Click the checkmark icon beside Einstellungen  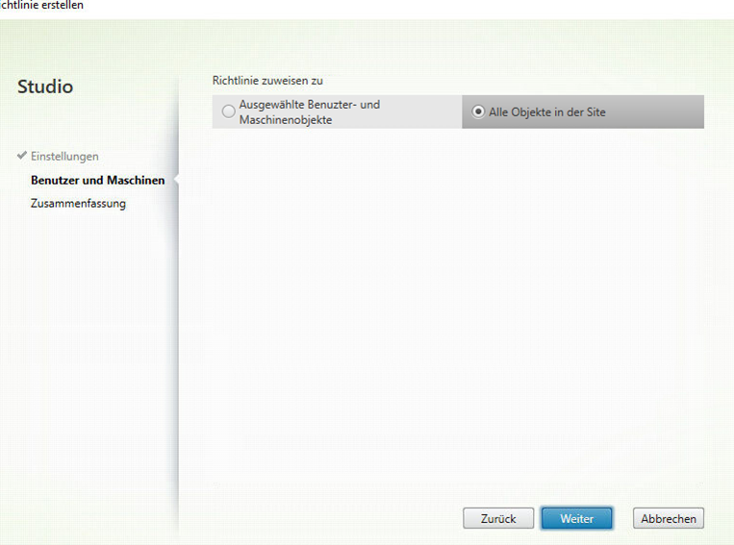coord(22,156)
